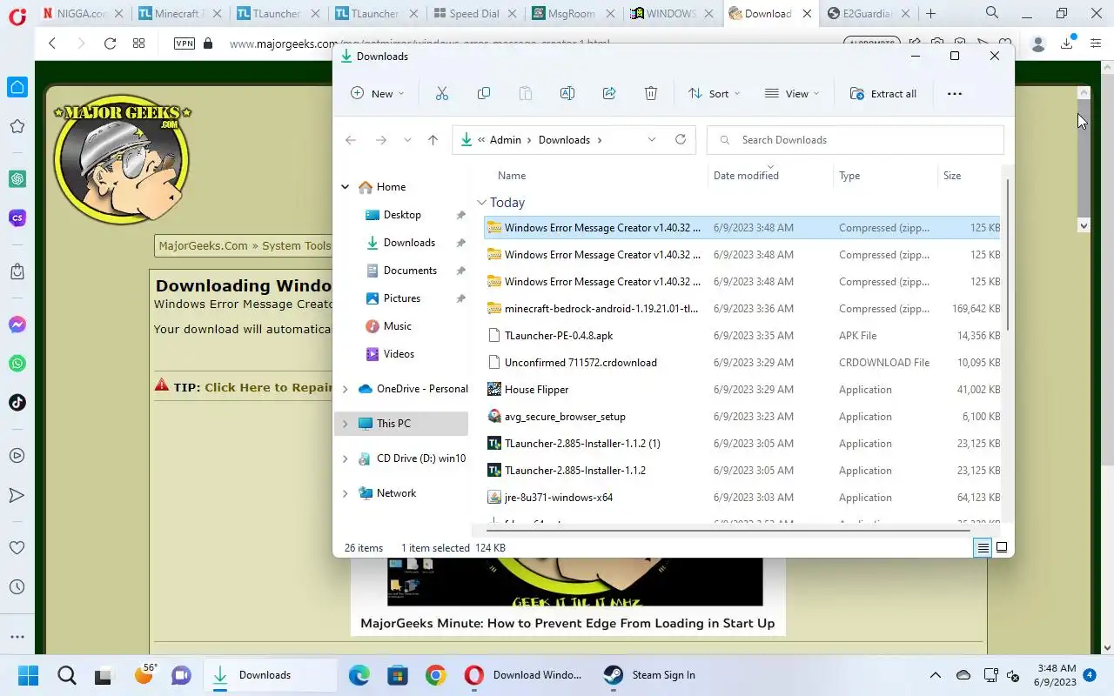Switch to the WINDOWS tab
1114x696 pixels.
671,14
